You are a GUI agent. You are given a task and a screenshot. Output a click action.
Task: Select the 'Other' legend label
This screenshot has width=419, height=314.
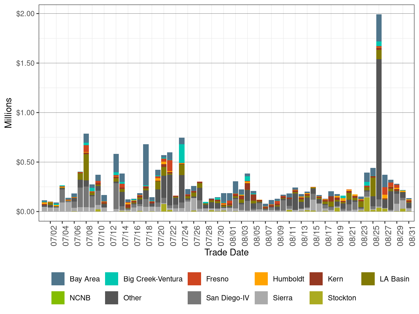coord(132,298)
